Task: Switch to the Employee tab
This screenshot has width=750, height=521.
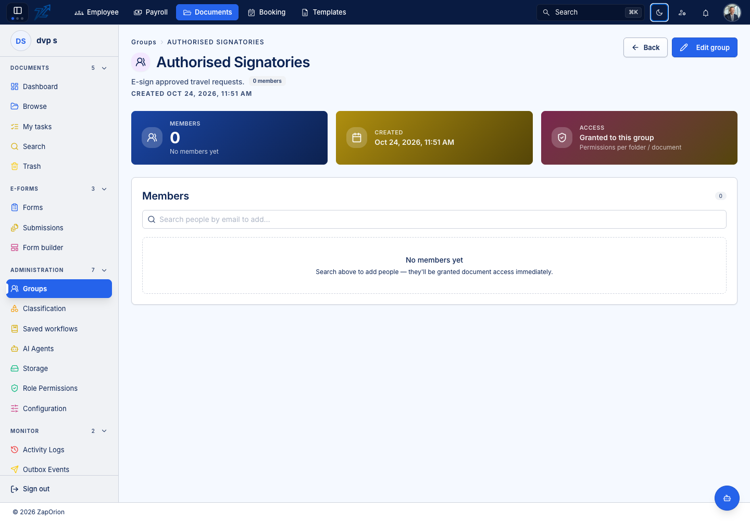Action: (97, 13)
